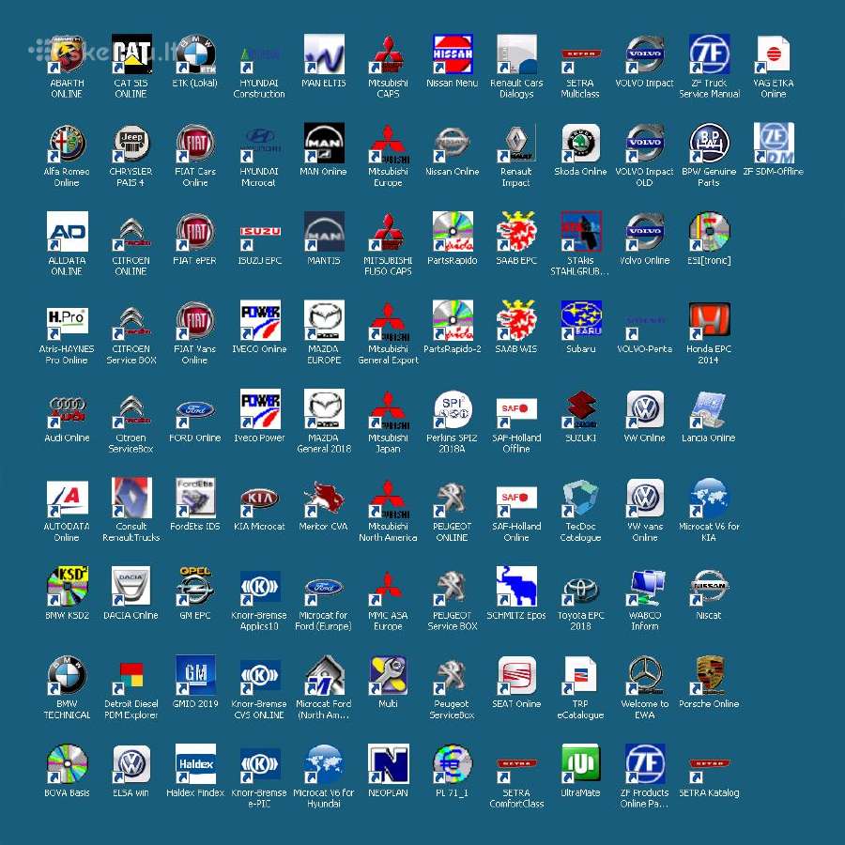Select BMW KSD2 icon
The width and height of the screenshot is (845, 845).
[67, 586]
